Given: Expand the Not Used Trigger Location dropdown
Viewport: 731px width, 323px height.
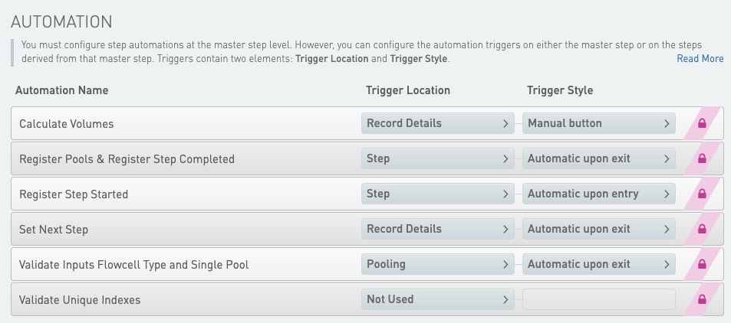Looking at the screenshot, I should pos(437,299).
